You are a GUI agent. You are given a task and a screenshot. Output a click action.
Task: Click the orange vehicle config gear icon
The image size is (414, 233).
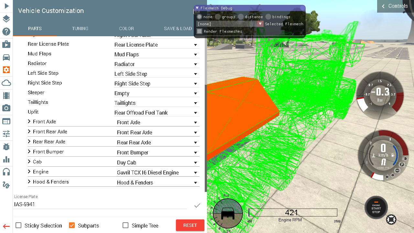pyautogui.click(x=6, y=70)
